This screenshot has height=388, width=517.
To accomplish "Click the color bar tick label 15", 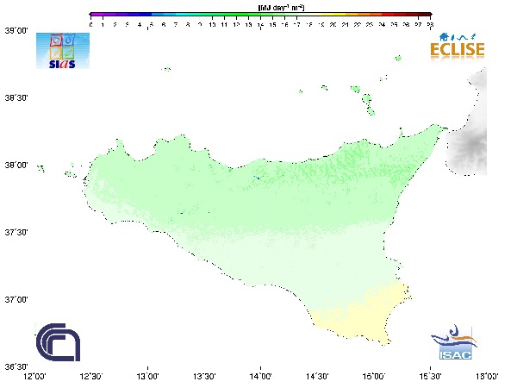I will tap(272, 25).
